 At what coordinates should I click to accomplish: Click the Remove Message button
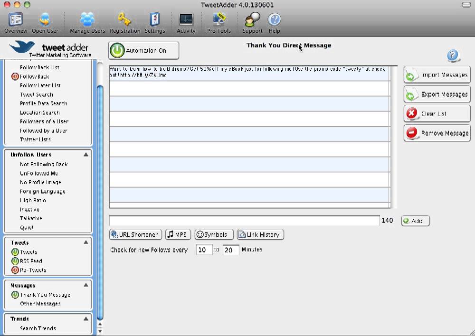pos(437,133)
